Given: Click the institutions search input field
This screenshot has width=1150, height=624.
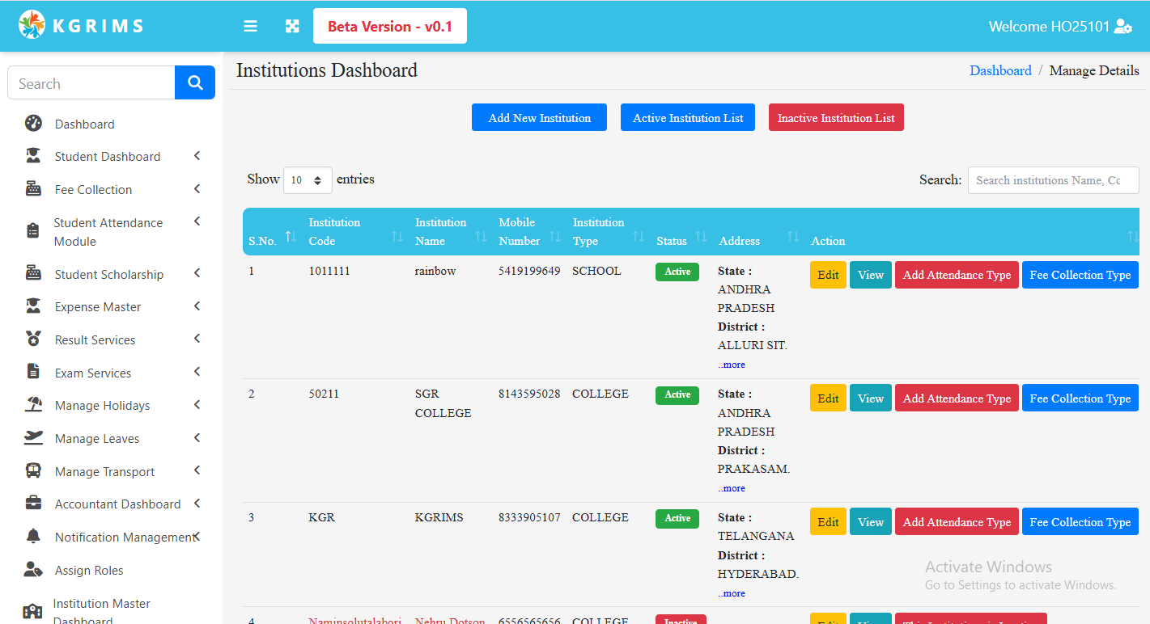Looking at the screenshot, I should click(x=1053, y=180).
